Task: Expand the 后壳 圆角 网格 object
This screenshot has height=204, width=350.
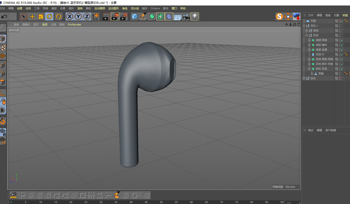Action: click(x=309, y=59)
